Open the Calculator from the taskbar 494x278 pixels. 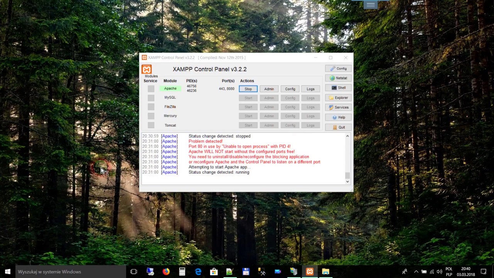pyautogui.click(x=182, y=272)
